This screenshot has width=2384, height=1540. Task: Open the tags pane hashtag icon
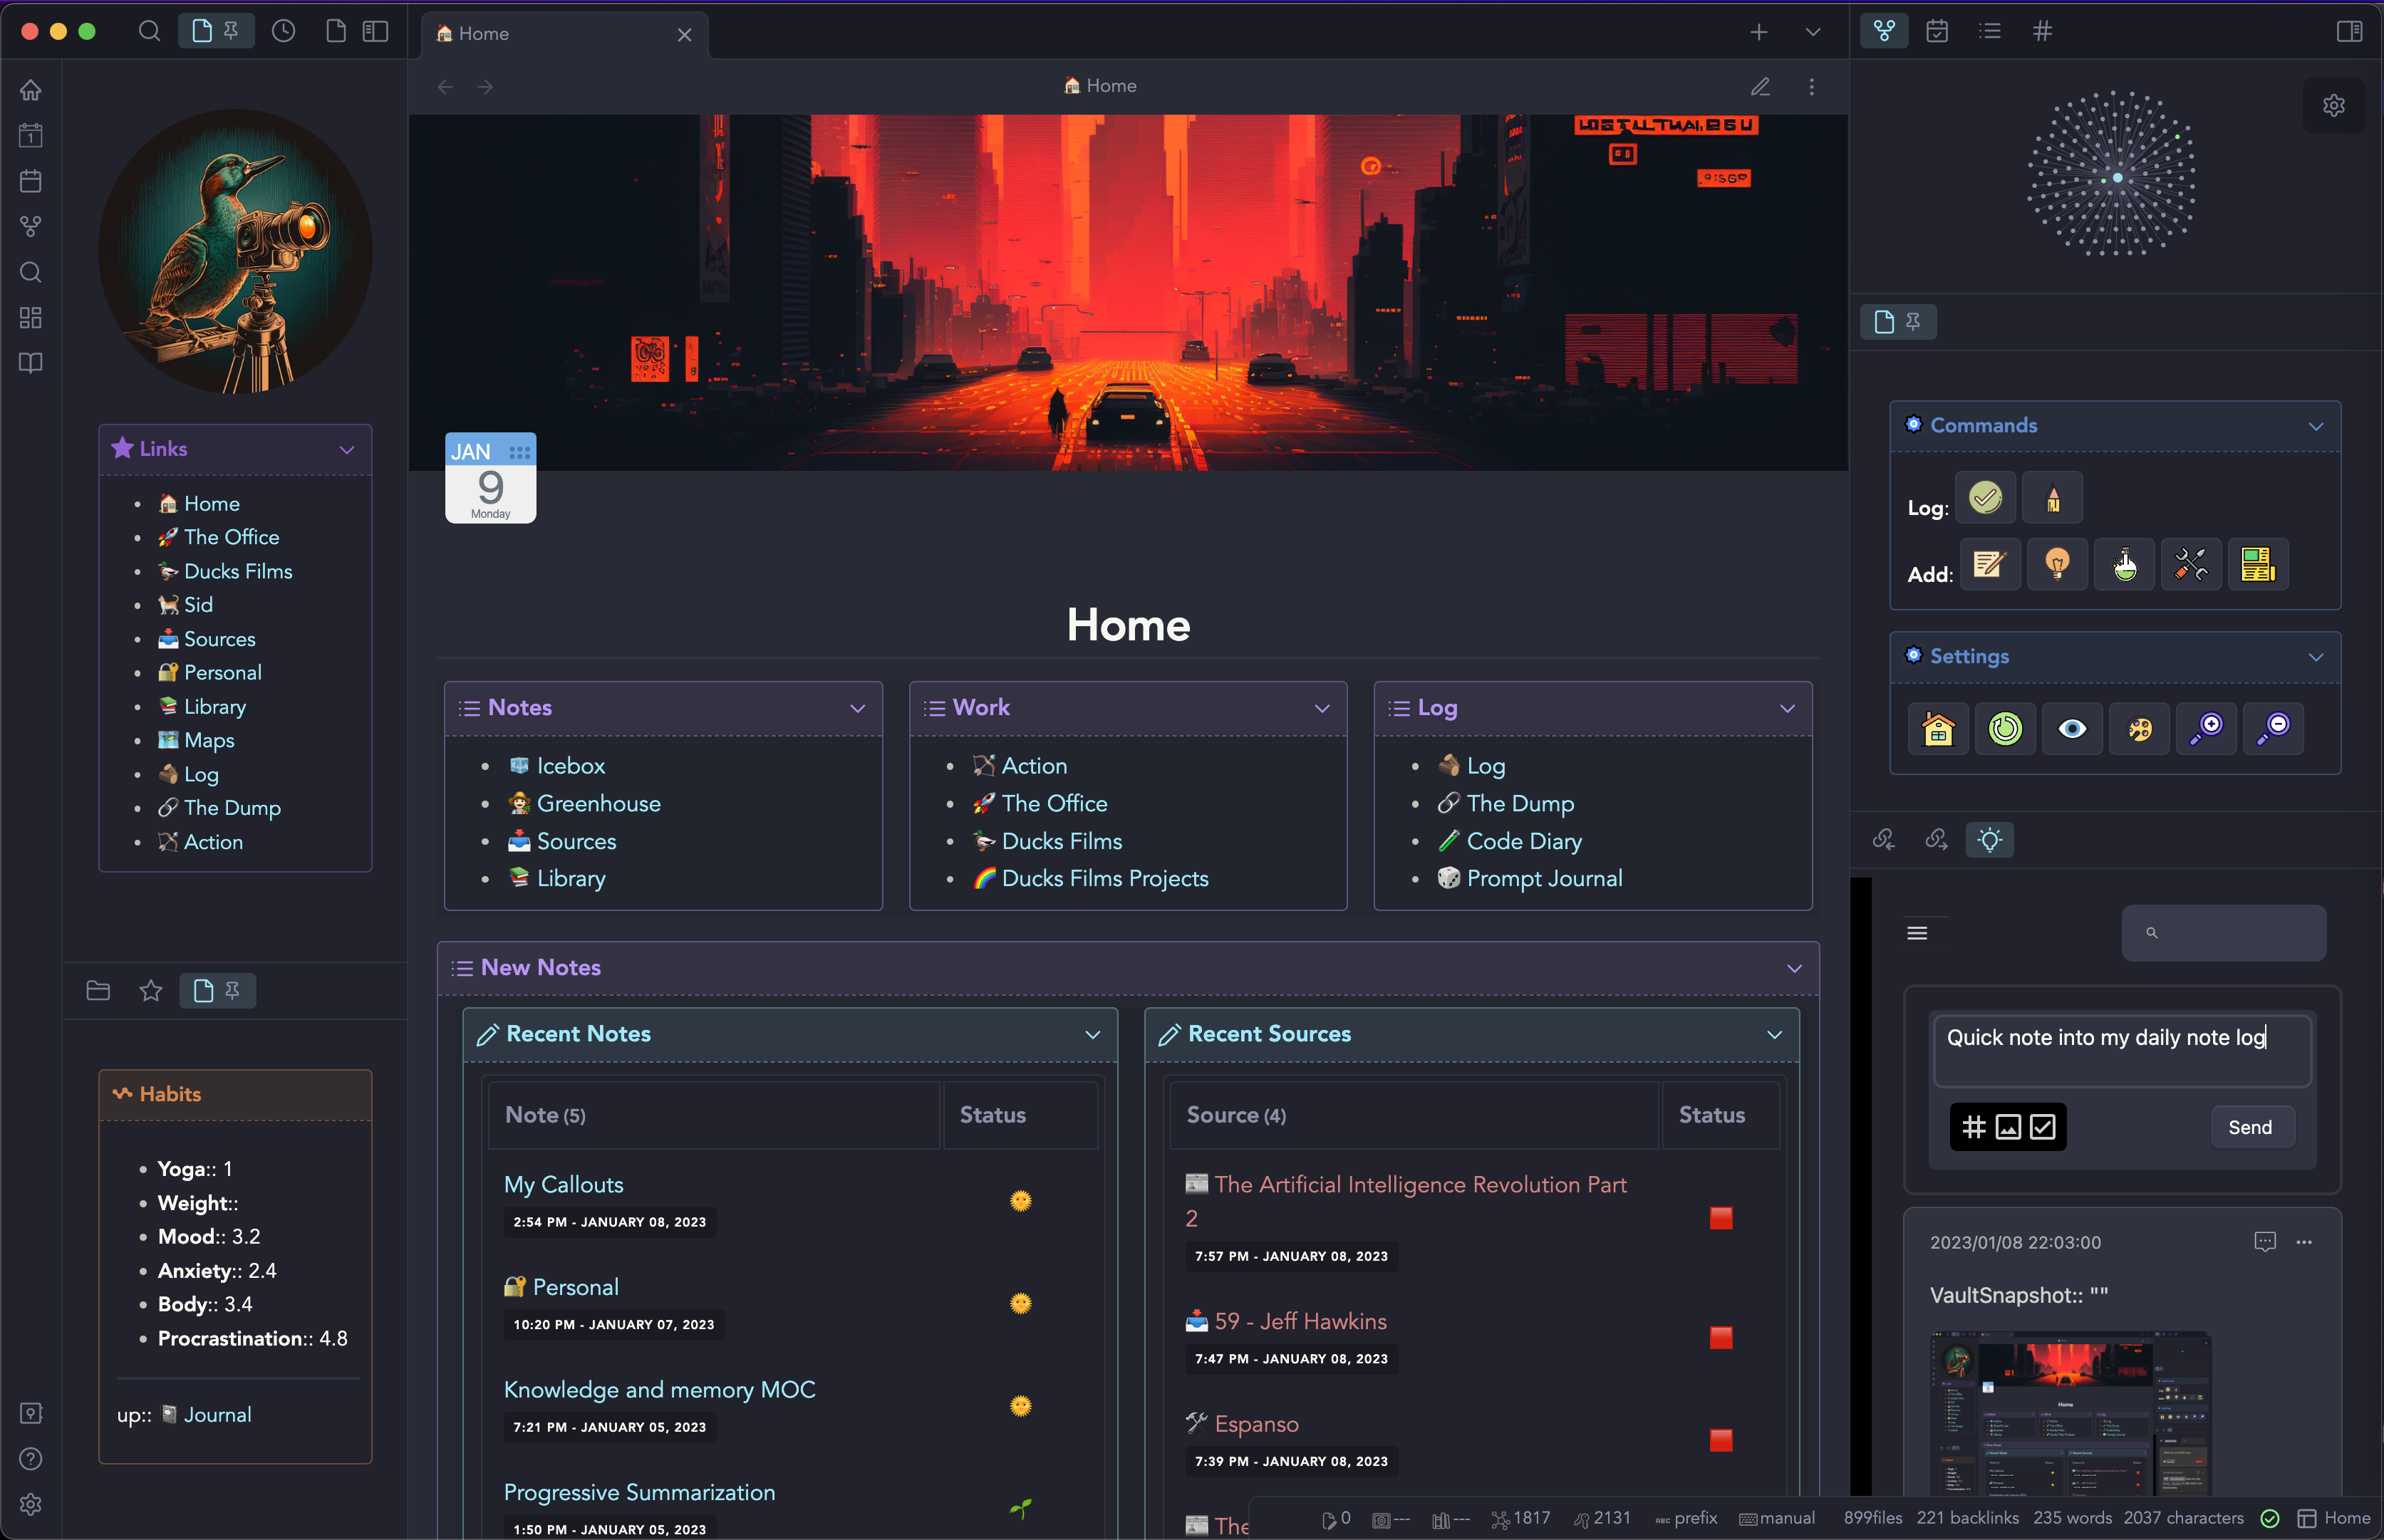2042,31
